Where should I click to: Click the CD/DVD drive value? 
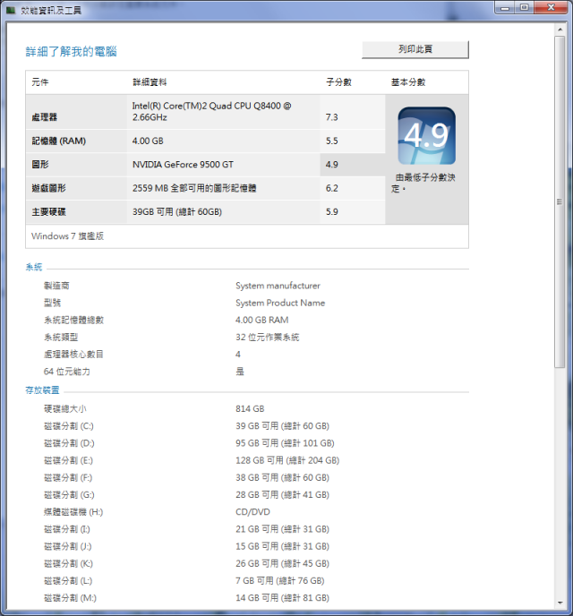[252, 512]
